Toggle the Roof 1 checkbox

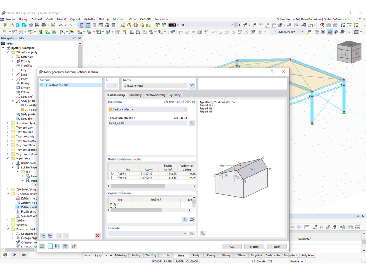113,174
